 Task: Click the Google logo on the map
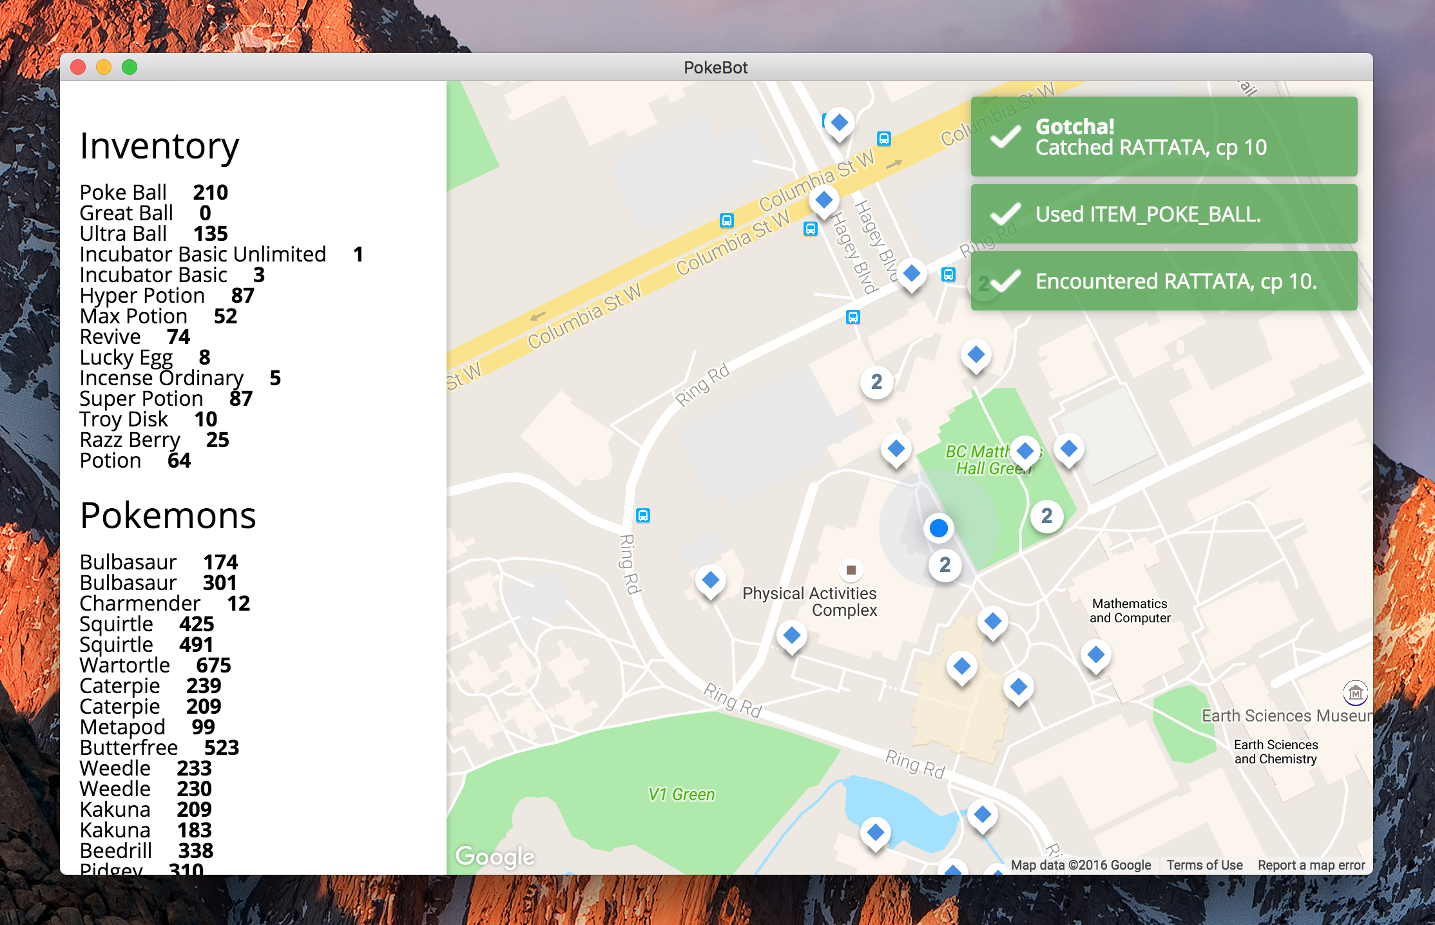[495, 856]
